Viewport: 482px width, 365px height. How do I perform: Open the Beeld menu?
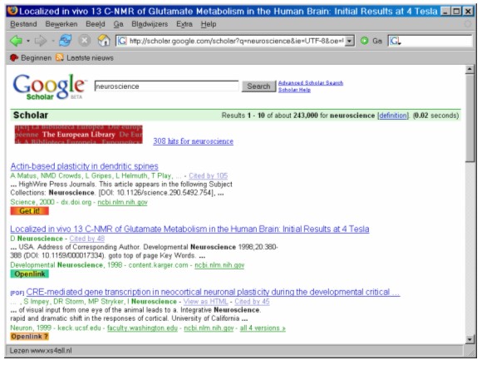96,24
